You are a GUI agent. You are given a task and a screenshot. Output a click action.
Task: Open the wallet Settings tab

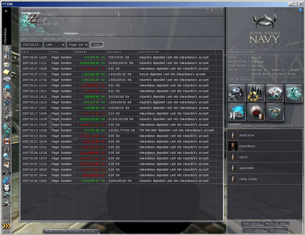(x=48, y=15)
